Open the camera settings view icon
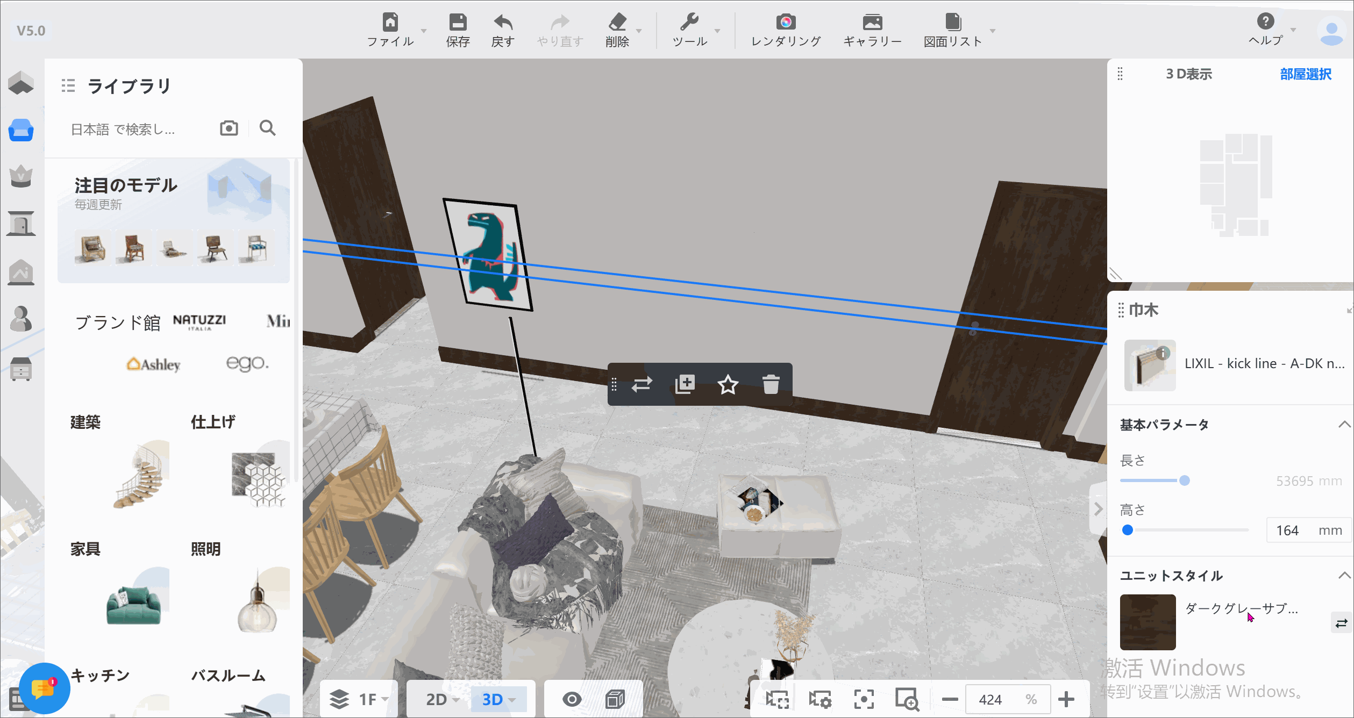This screenshot has height=718, width=1354. click(820, 699)
